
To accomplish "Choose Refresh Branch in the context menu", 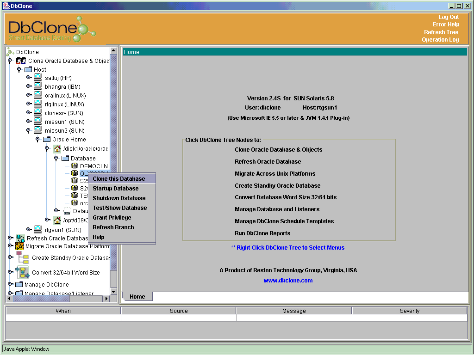I will click(x=122, y=227).
